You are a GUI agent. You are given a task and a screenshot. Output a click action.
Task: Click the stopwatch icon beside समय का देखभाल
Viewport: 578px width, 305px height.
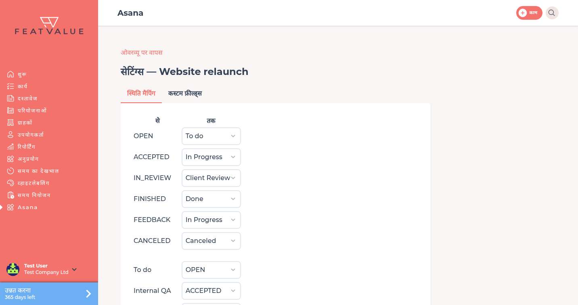click(x=10, y=171)
